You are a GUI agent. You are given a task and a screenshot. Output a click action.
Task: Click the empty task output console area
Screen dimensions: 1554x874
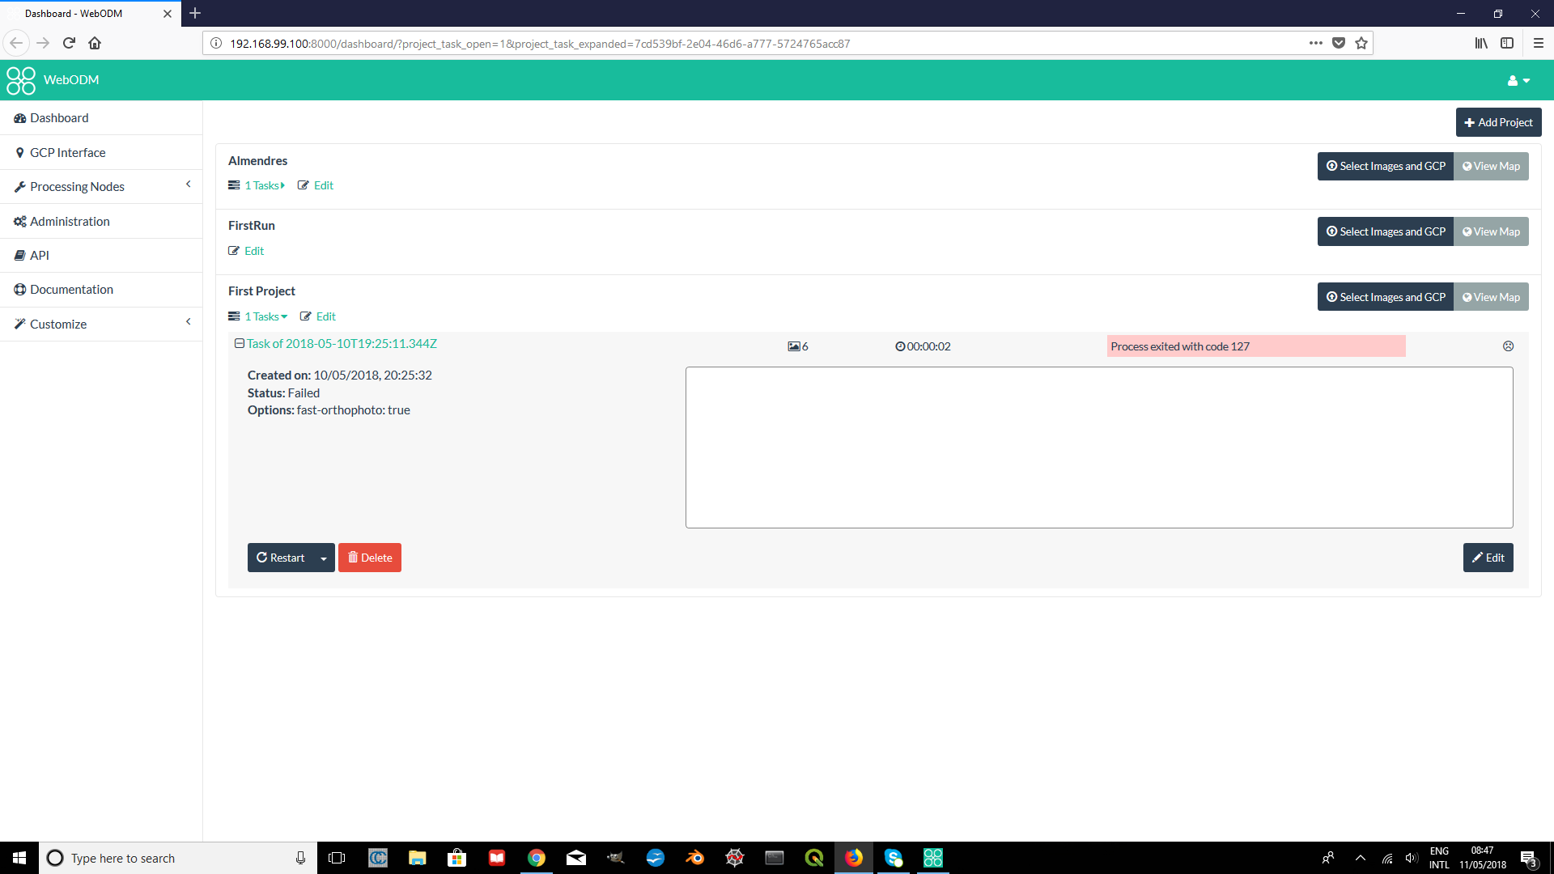pyautogui.click(x=1098, y=448)
